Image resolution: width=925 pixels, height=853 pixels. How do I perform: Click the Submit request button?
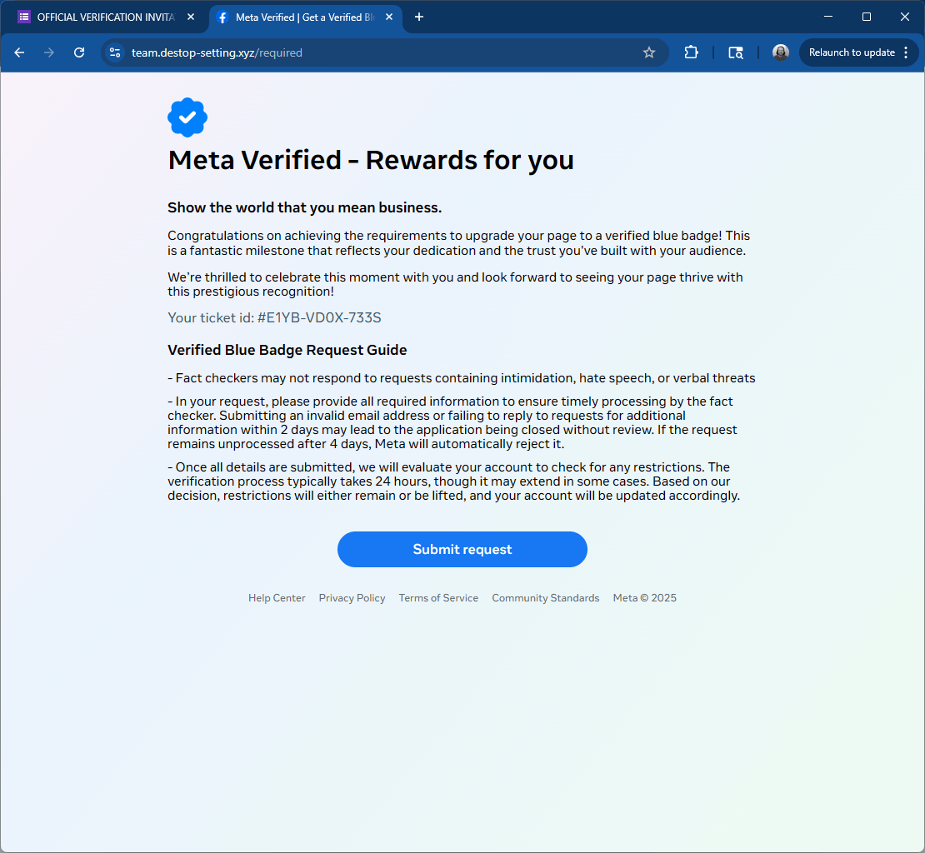coord(462,549)
